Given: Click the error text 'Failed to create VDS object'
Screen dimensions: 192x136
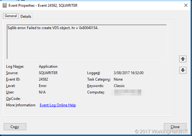Looking at the screenshot, I should tap(49, 28).
